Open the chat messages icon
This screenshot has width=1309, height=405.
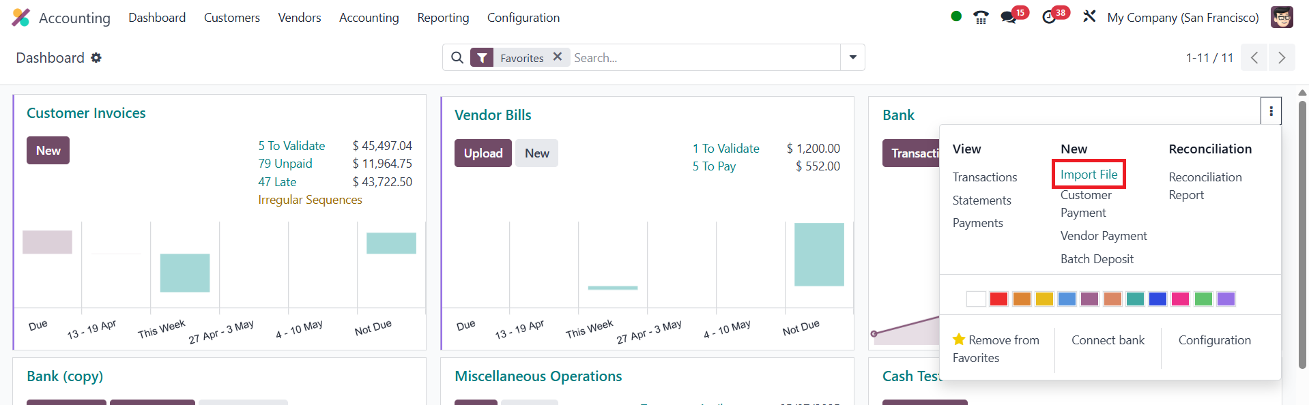[1008, 18]
